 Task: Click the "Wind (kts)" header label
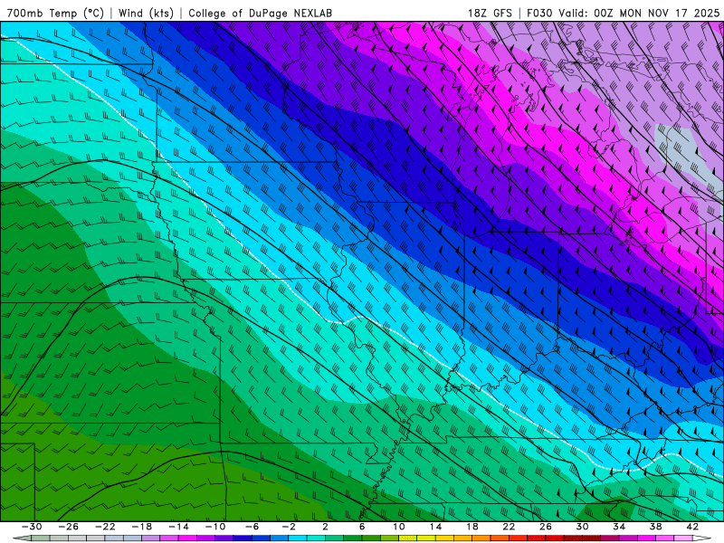(146, 13)
